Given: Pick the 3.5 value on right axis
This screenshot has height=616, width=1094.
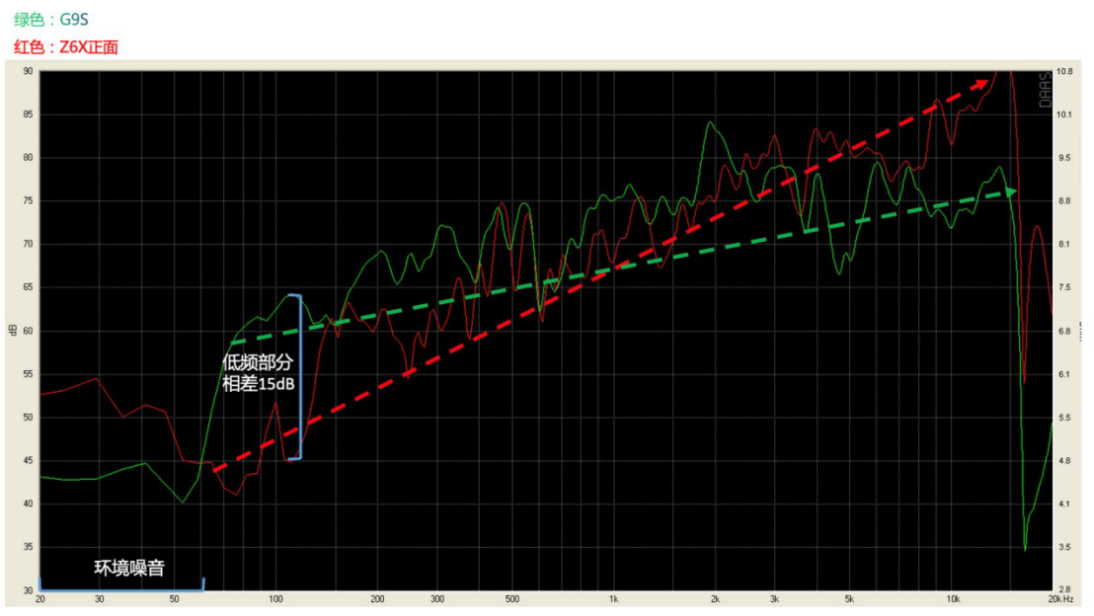Looking at the screenshot, I should click(x=1064, y=547).
